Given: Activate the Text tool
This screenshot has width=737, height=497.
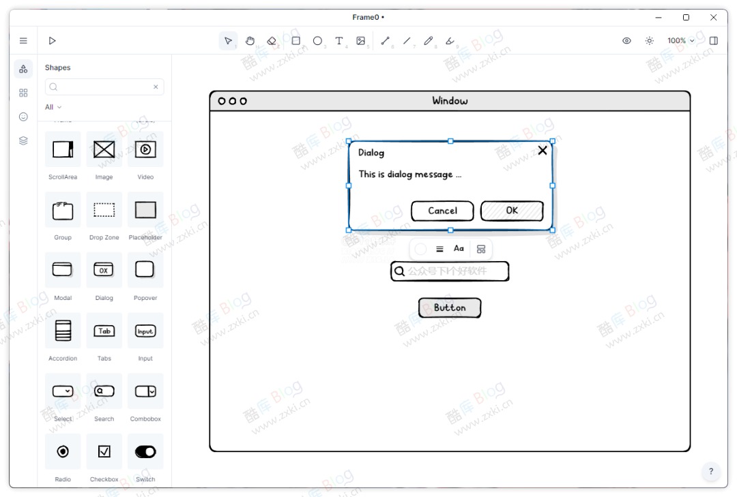Looking at the screenshot, I should click(x=339, y=41).
